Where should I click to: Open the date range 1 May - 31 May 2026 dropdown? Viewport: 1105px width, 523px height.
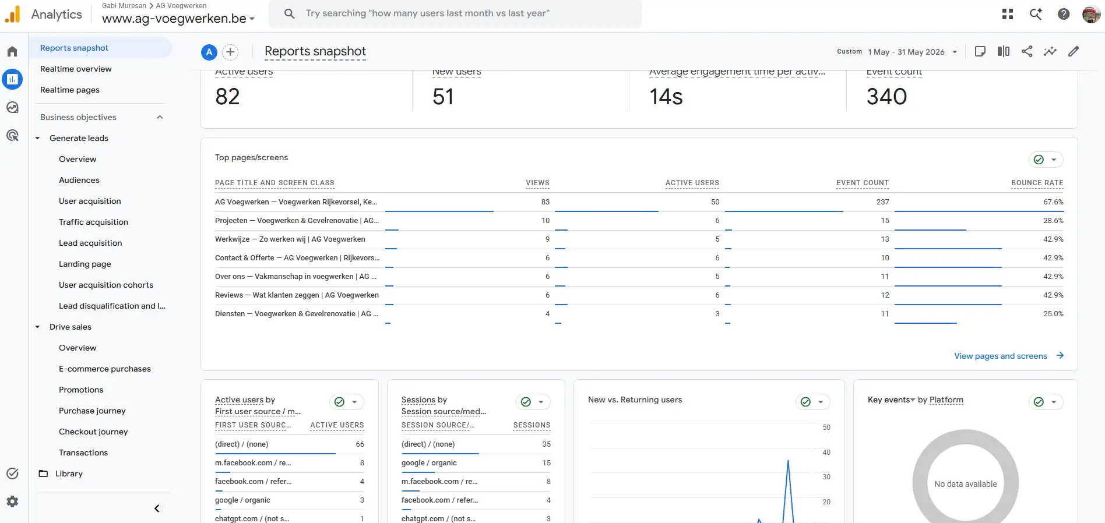pyautogui.click(x=913, y=52)
